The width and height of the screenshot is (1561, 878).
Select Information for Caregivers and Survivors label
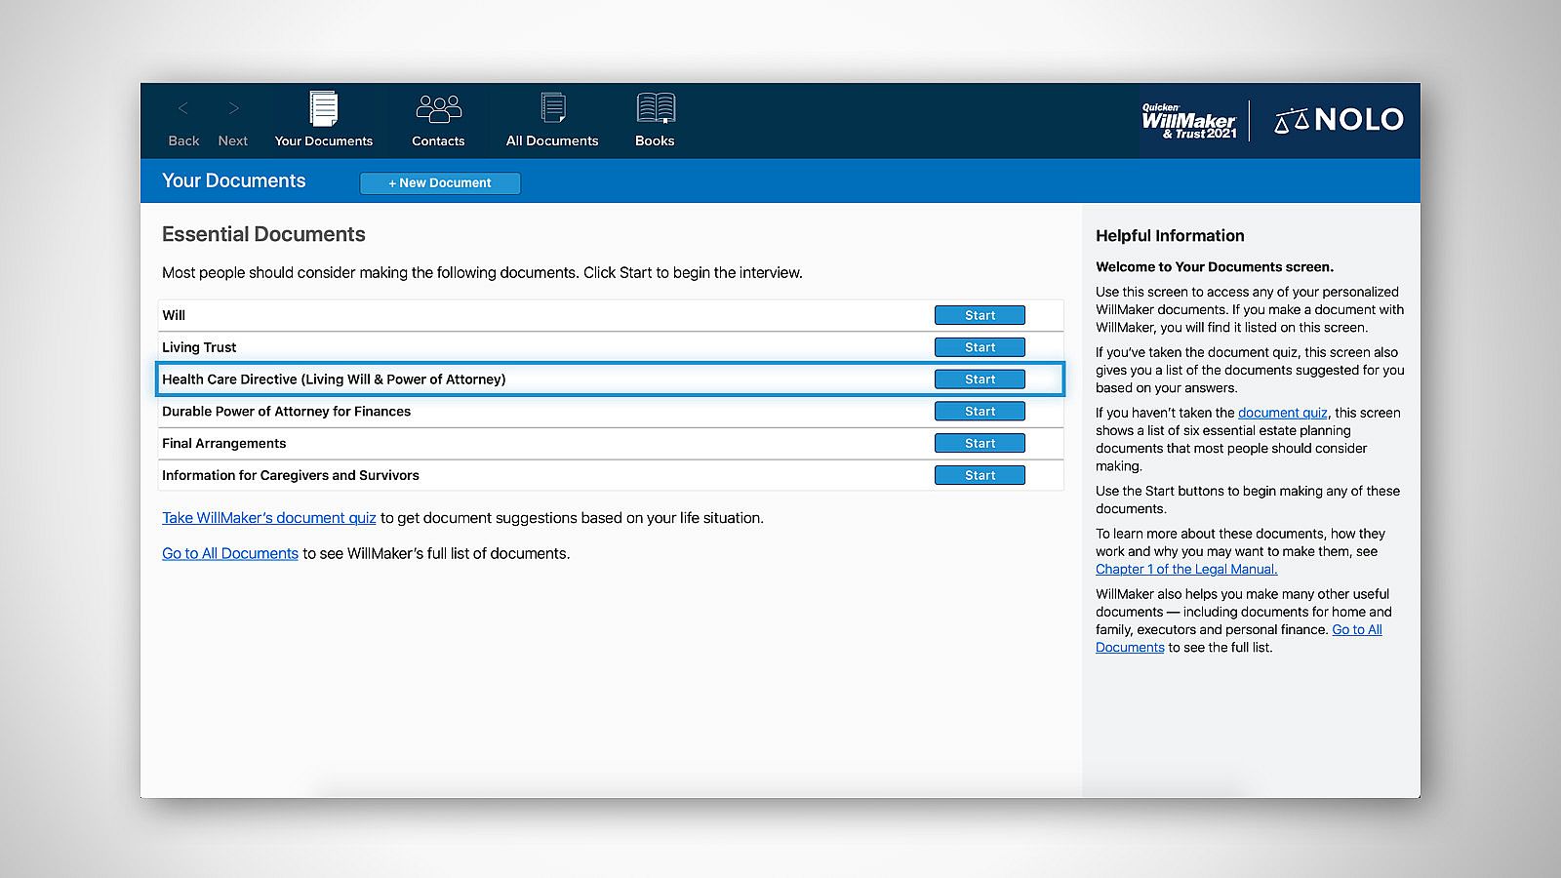pos(291,475)
